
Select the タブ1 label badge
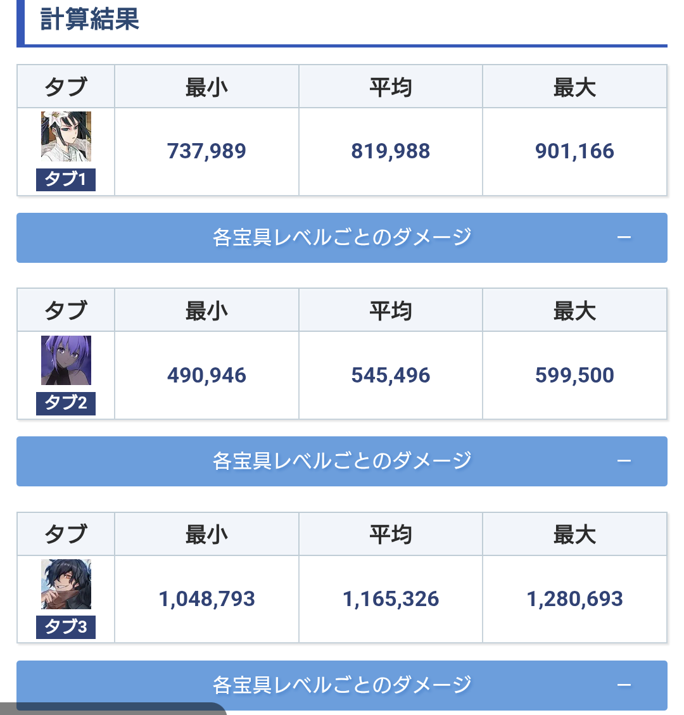pos(66,179)
